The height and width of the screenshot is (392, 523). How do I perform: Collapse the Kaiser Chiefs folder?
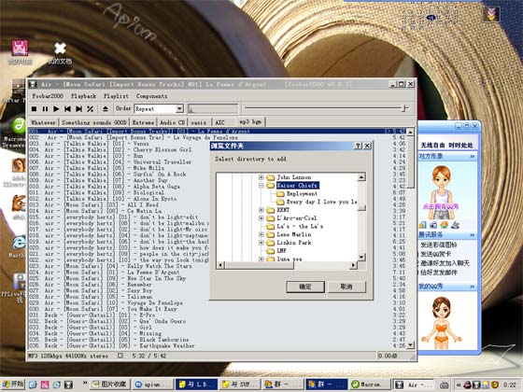point(261,186)
